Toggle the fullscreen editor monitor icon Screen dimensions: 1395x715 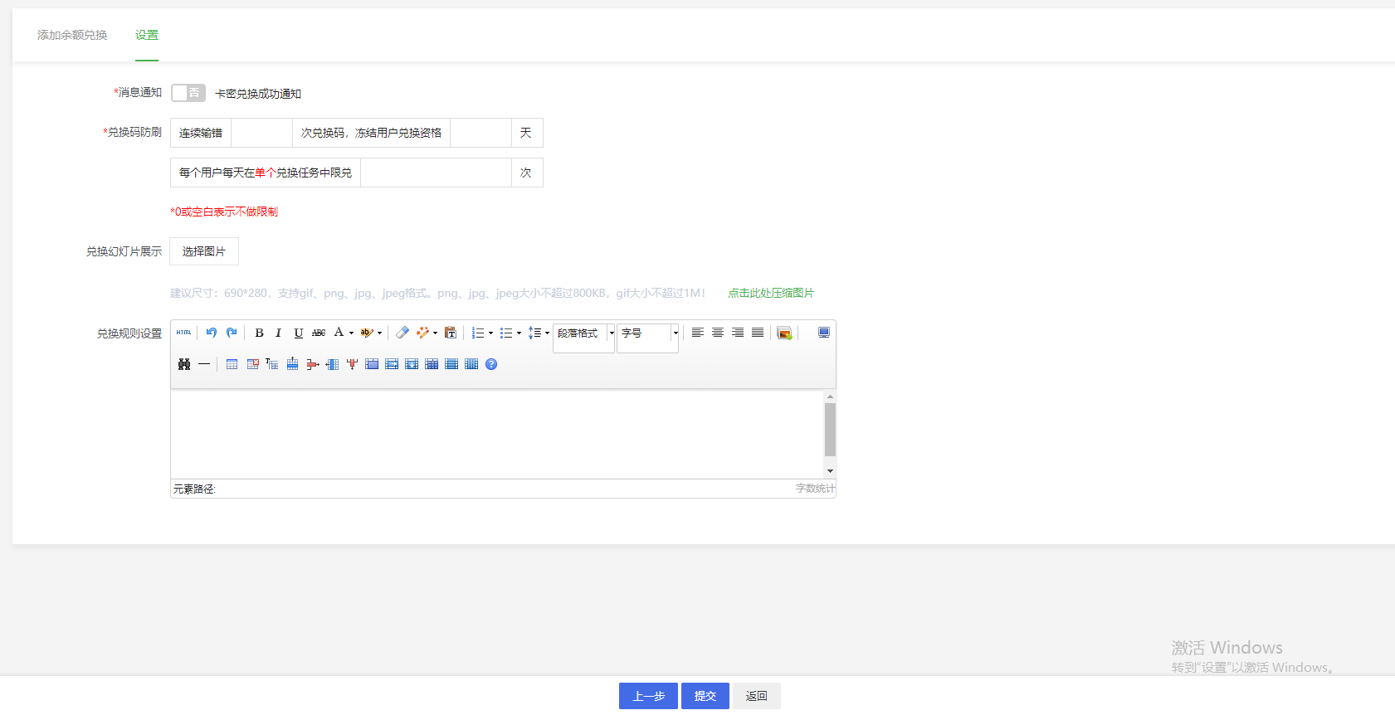824,333
